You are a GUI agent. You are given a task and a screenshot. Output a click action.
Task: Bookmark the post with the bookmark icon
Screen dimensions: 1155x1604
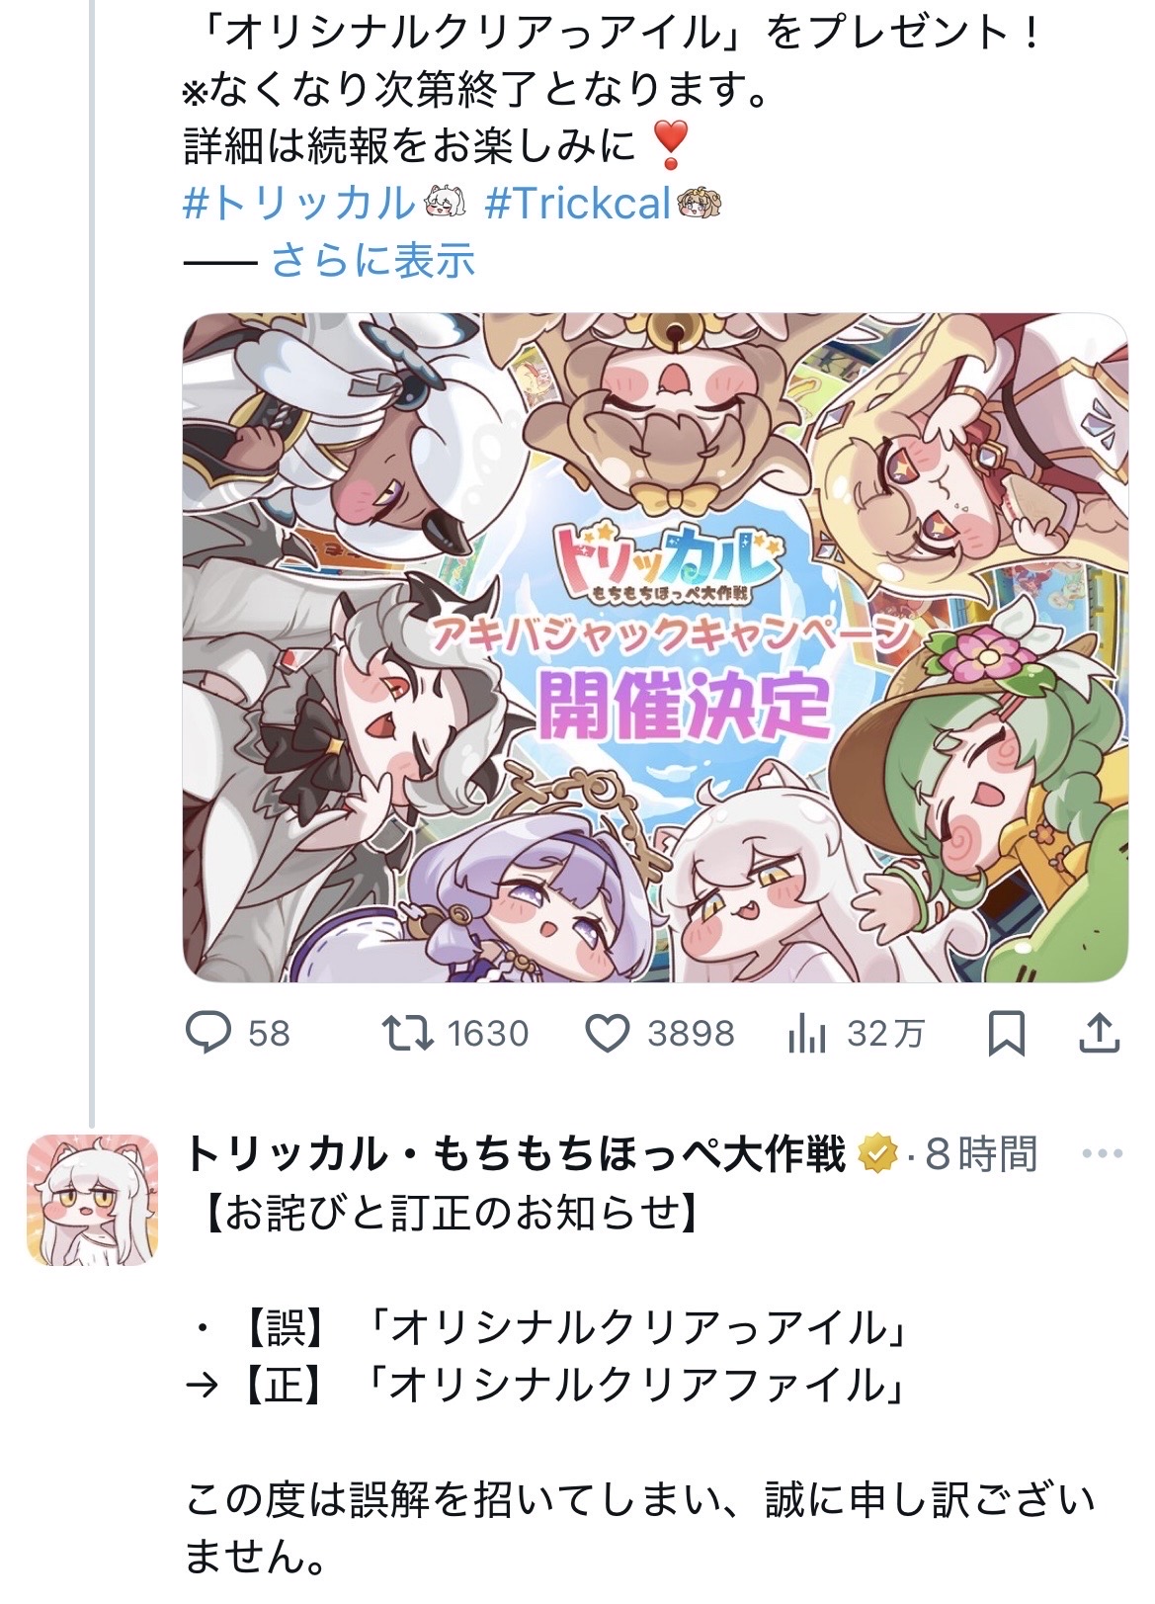click(x=1006, y=1034)
